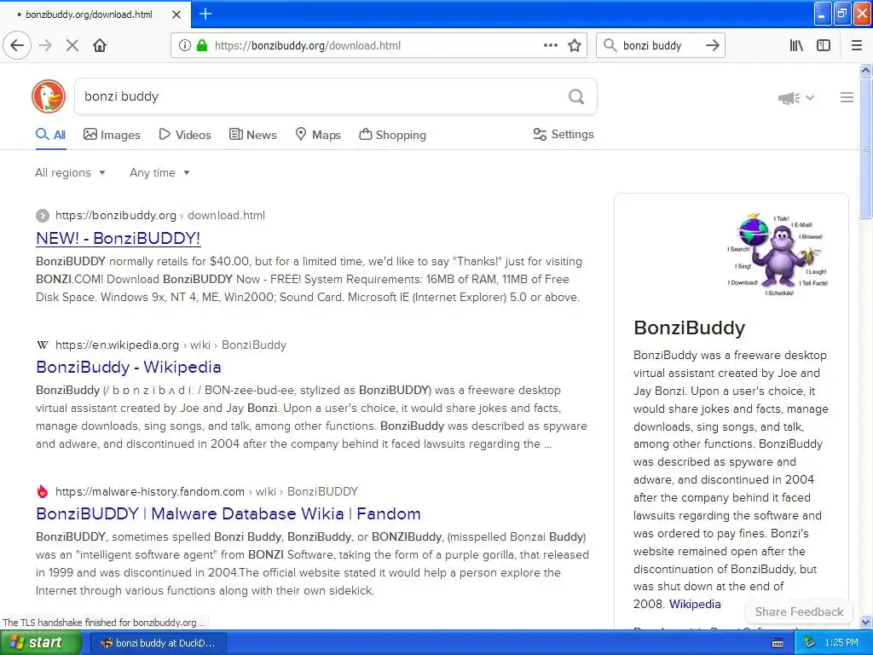Screen dimensions: 873x655
Task: Click the TLS handshake status bar text
Action: click(103, 623)
